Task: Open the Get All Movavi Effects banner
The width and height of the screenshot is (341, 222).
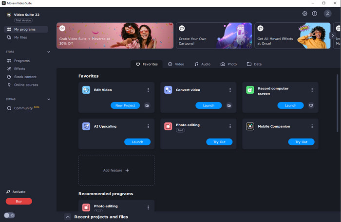Action: (292, 35)
